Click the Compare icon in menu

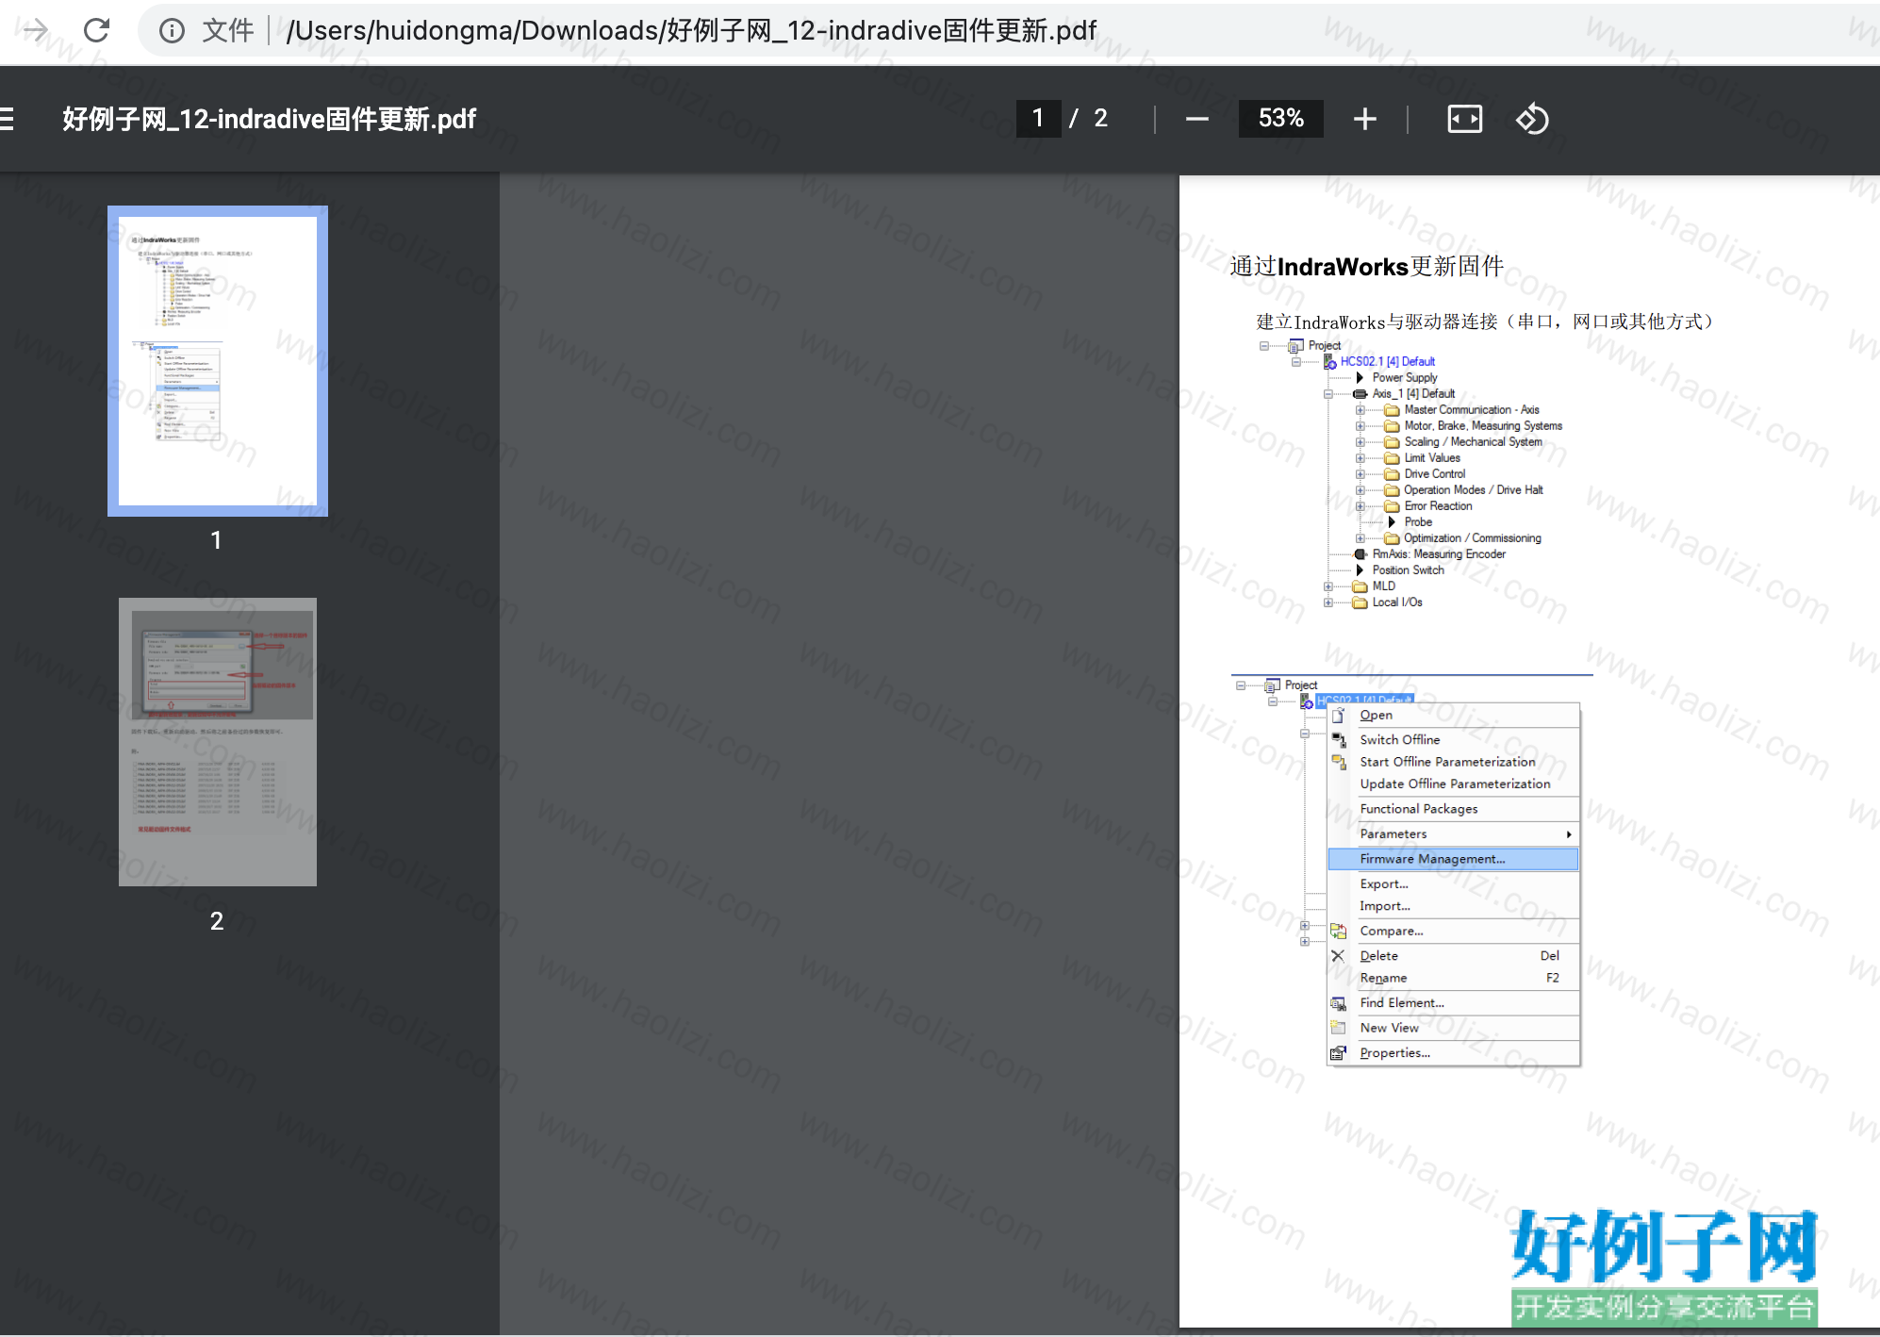coord(1338,932)
